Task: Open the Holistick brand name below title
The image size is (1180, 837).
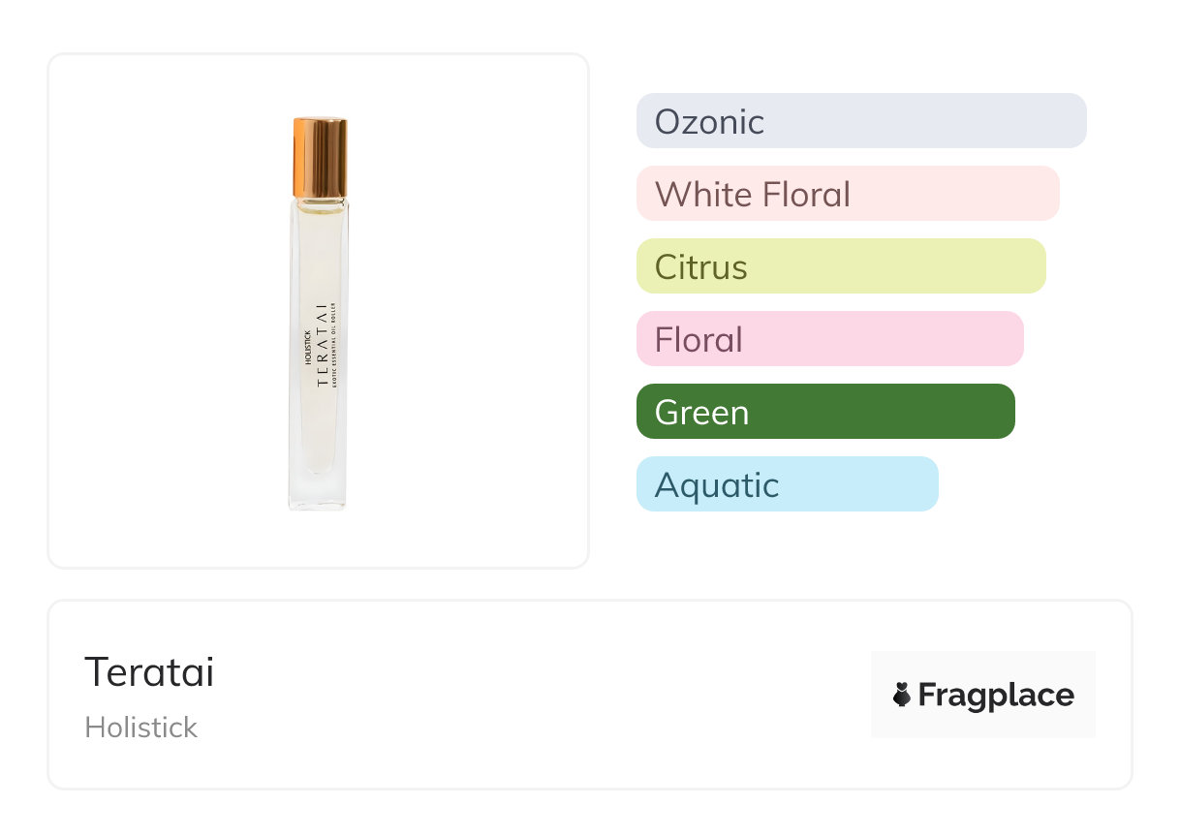Action: [x=141, y=728]
